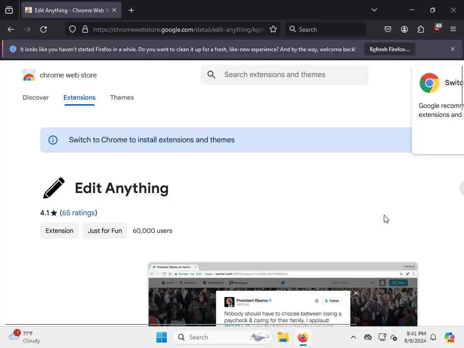The width and height of the screenshot is (464, 348).
Task: Switch to the Extensions tab
Action: click(x=79, y=97)
